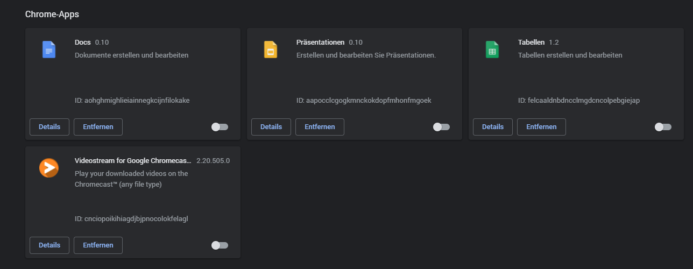Image resolution: width=693 pixels, height=269 pixels.
Task: Click 'Dokumente erstellen und bearbeiten' description
Action: click(132, 55)
